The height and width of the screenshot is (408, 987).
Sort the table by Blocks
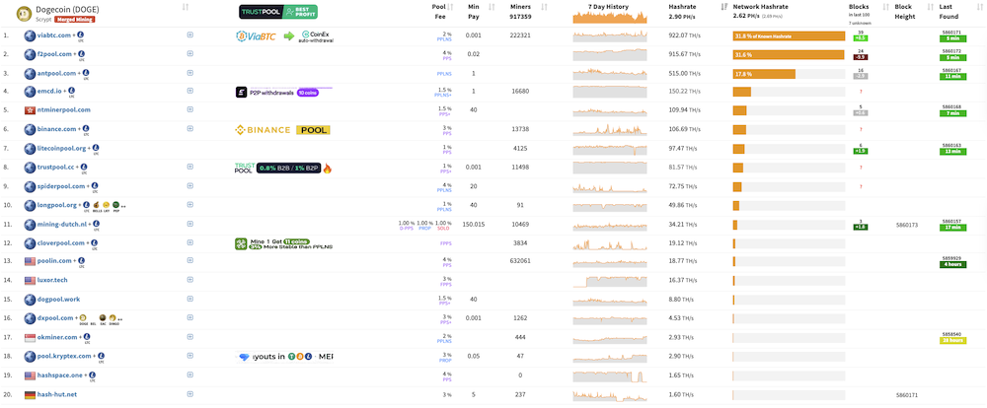pos(886,7)
